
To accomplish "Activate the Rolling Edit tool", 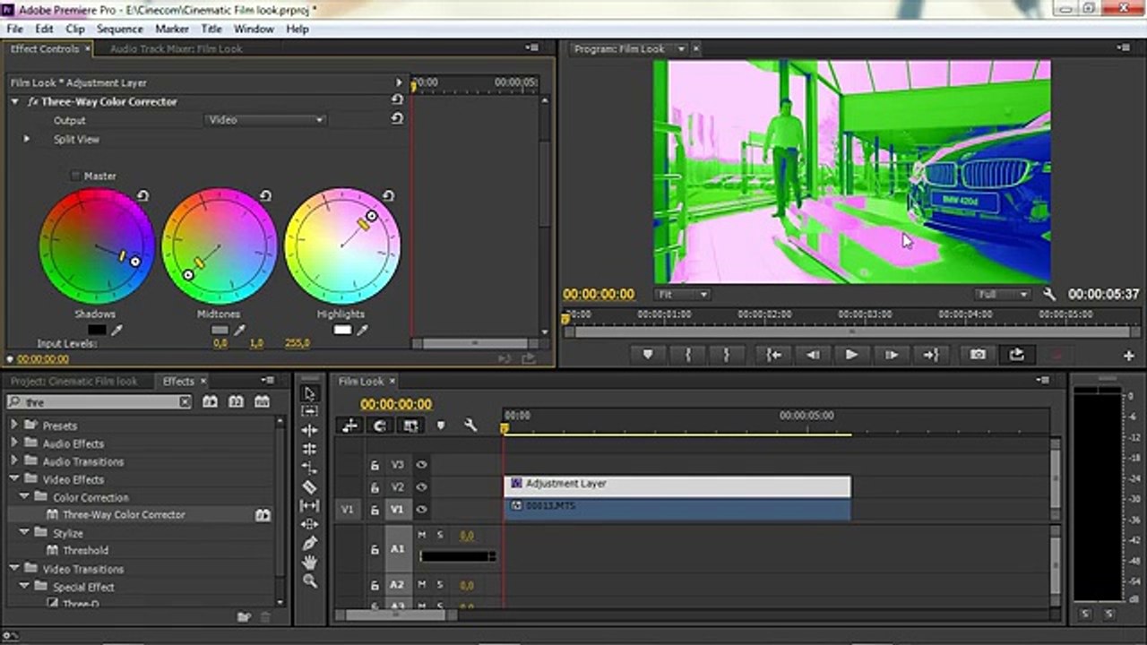I will point(310,449).
